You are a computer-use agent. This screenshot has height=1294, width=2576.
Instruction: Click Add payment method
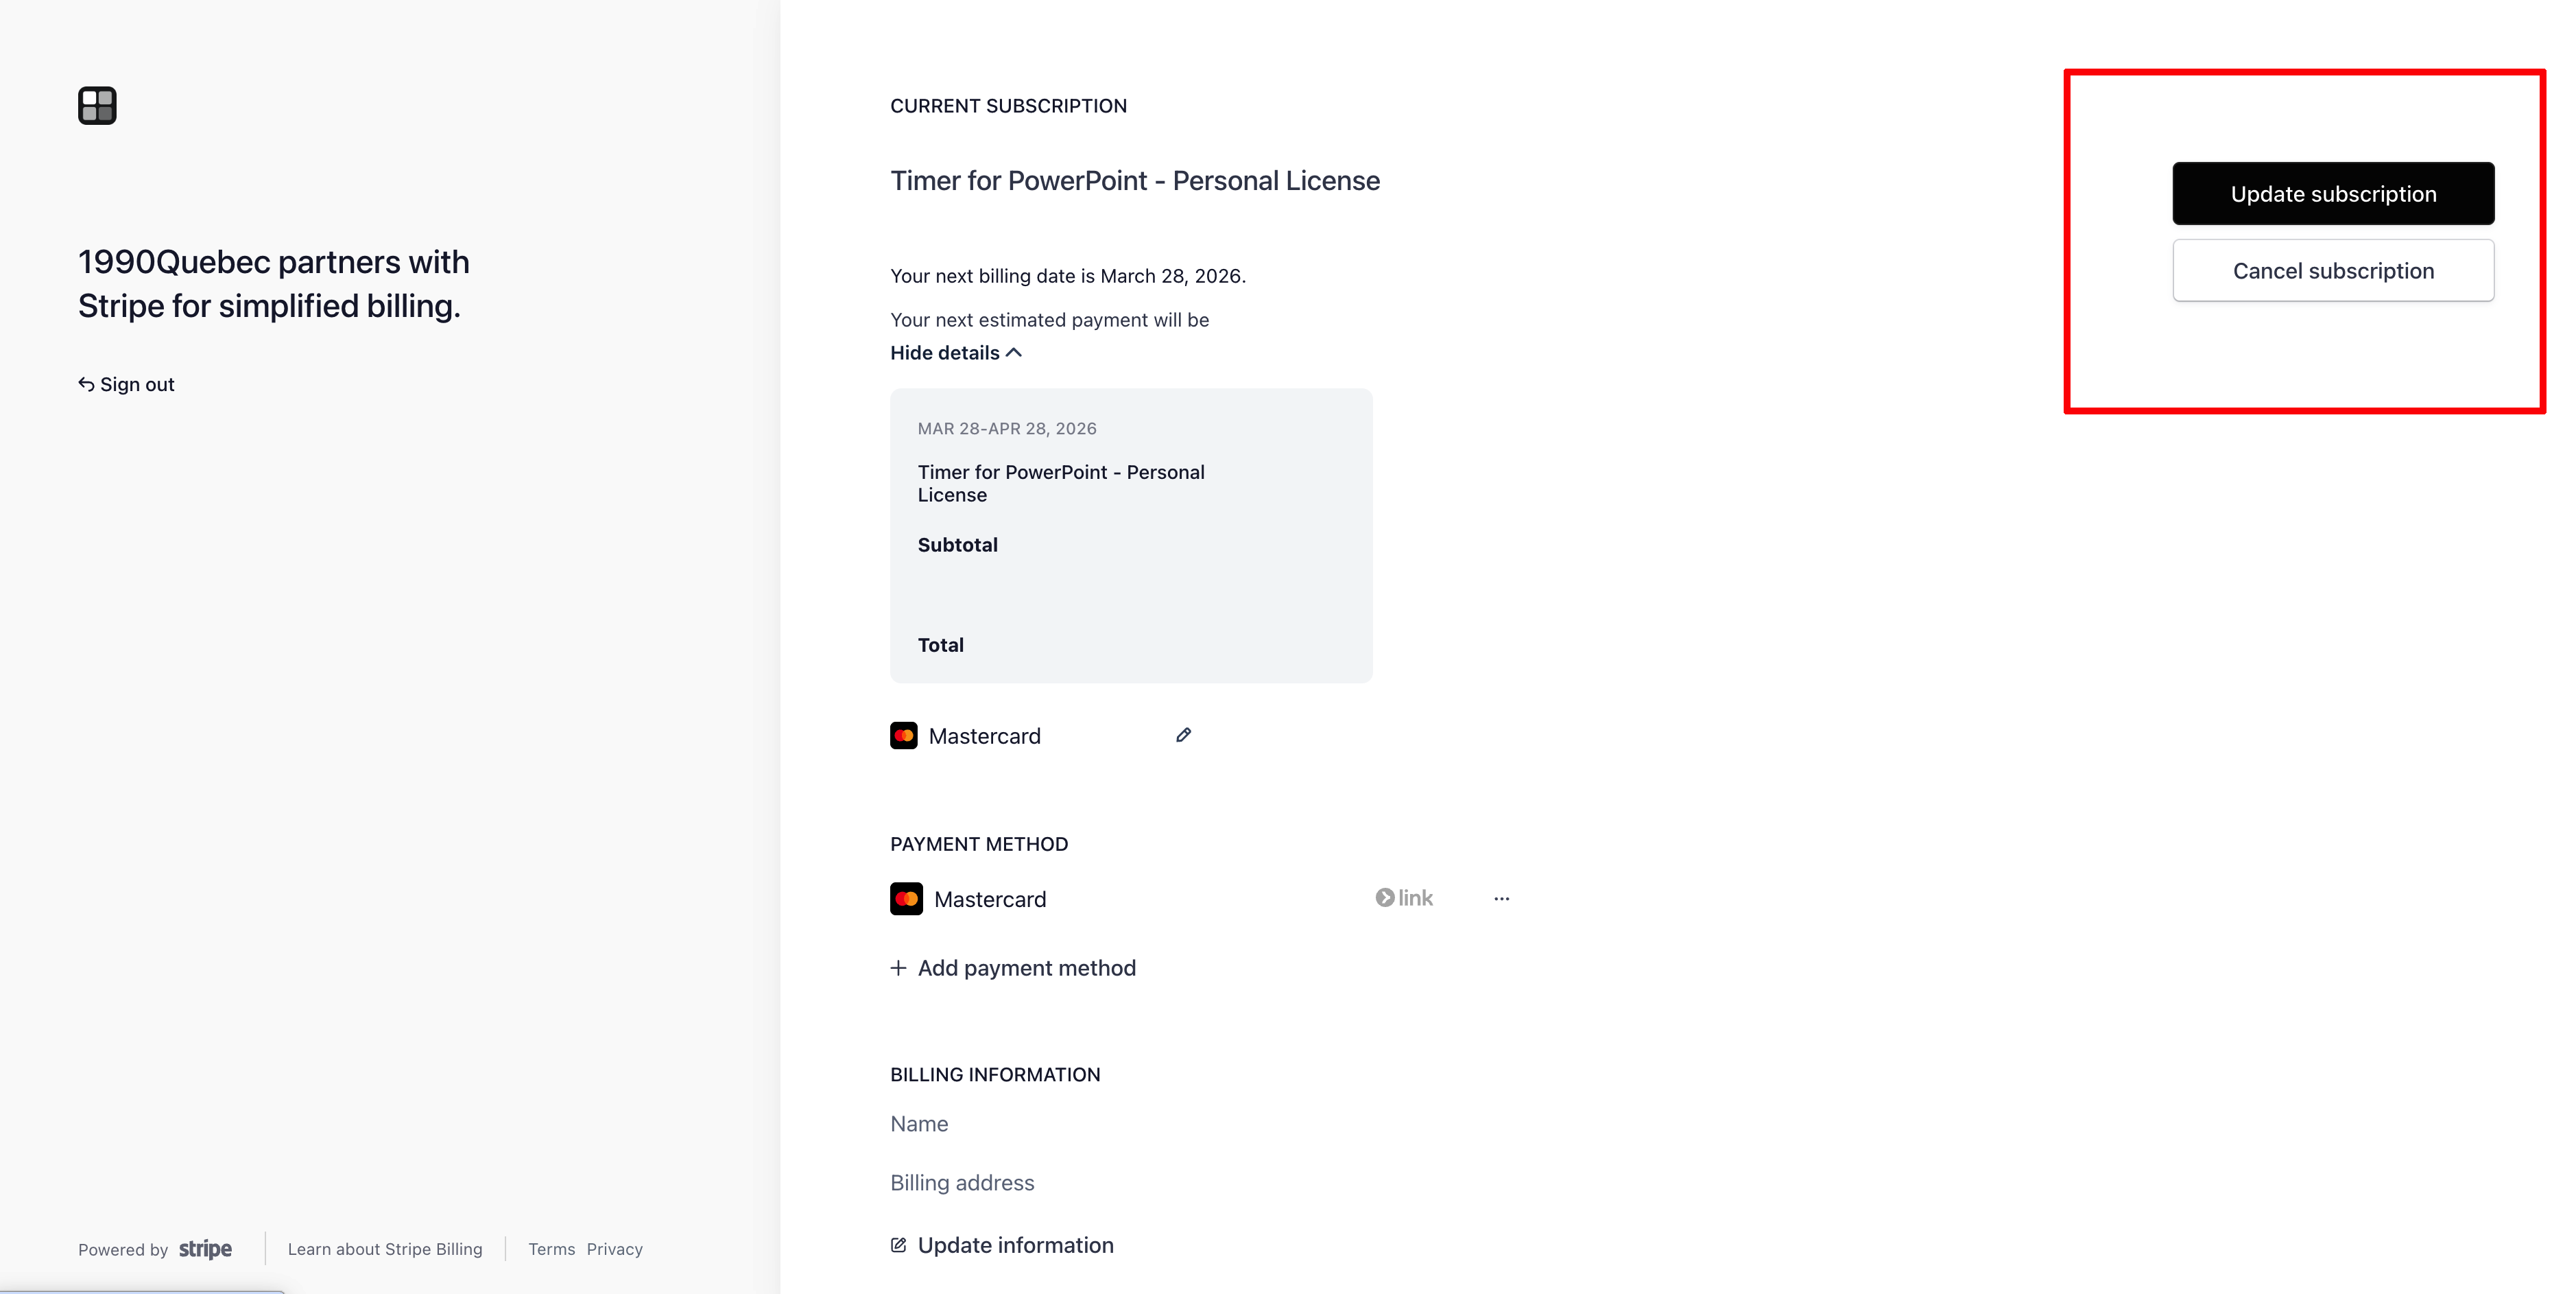coord(1026,967)
